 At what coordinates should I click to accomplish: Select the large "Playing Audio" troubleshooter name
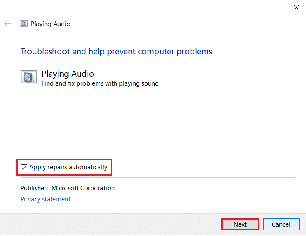tap(68, 74)
